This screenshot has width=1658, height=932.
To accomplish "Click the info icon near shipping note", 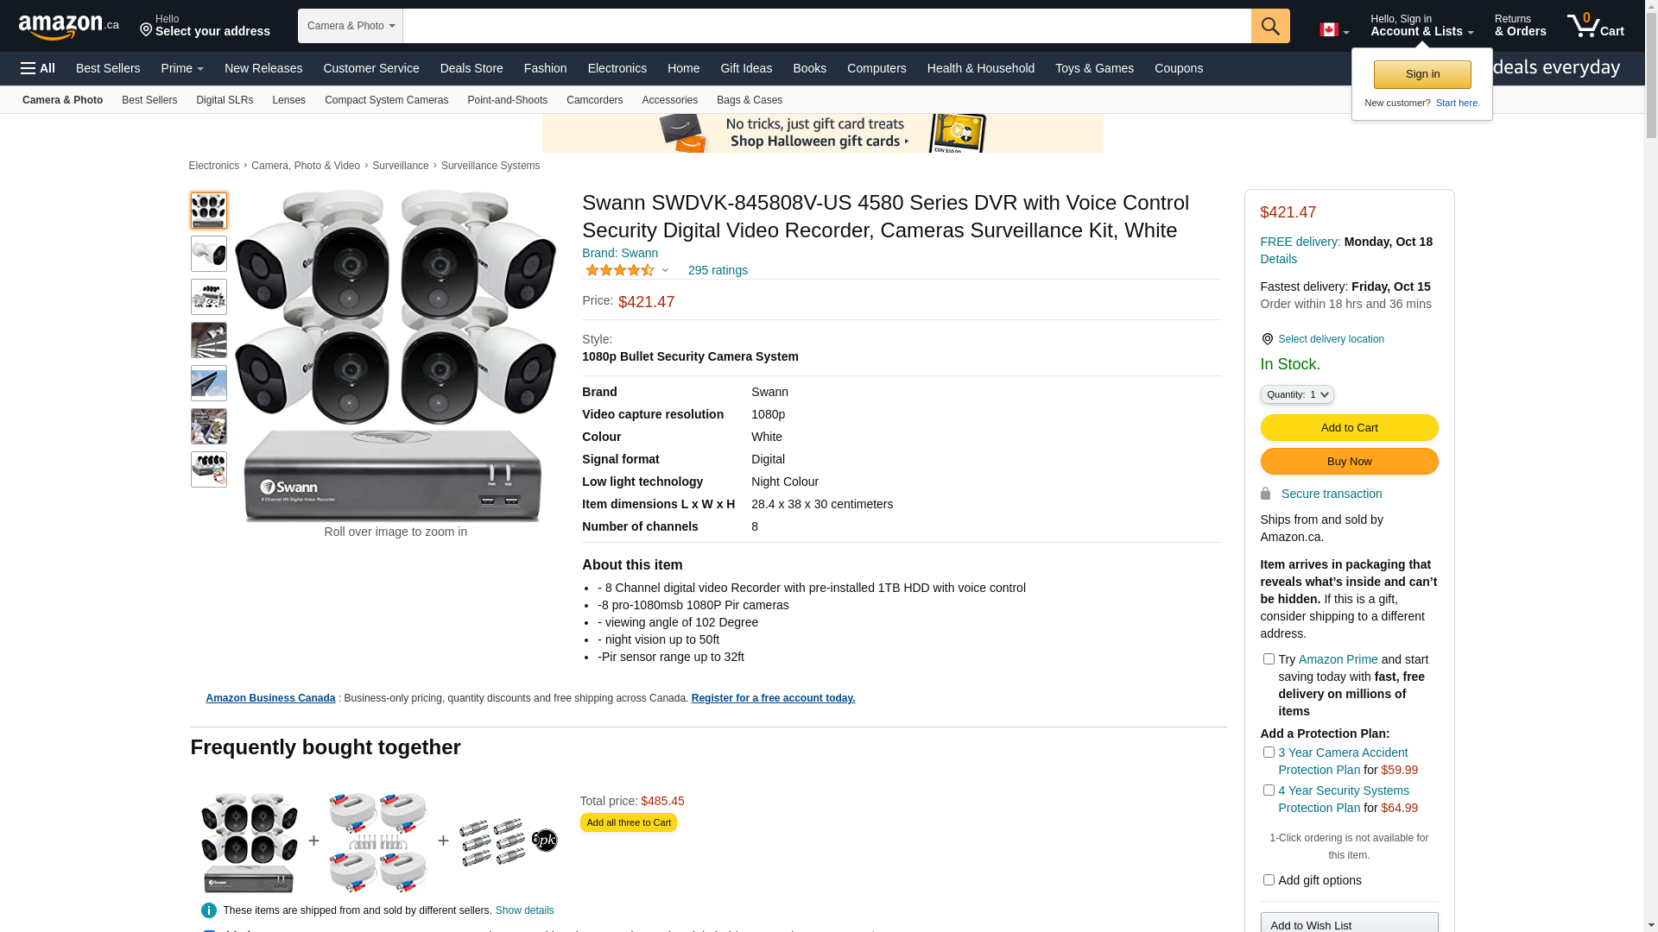I will [x=209, y=910].
